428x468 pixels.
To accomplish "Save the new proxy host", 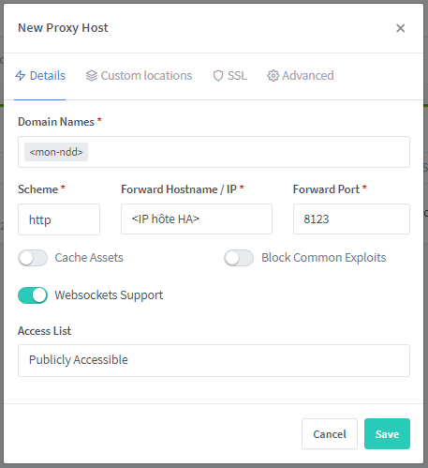I will 387,434.
